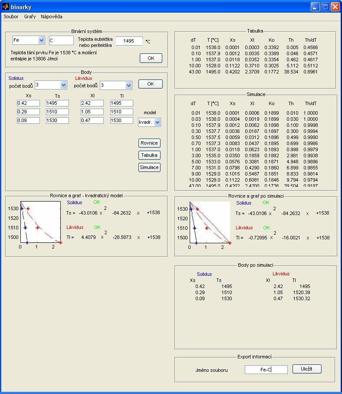Click the Tl field in the 0.47 row

click(x=122, y=120)
